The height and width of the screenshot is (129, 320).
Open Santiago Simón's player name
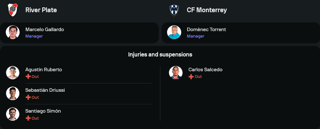tap(43, 111)
